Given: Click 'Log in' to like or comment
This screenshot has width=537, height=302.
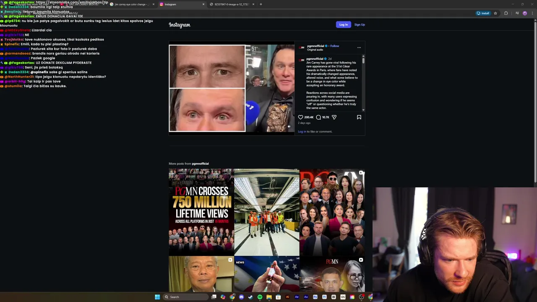Looking at the screenshot, I should point(302,131).
